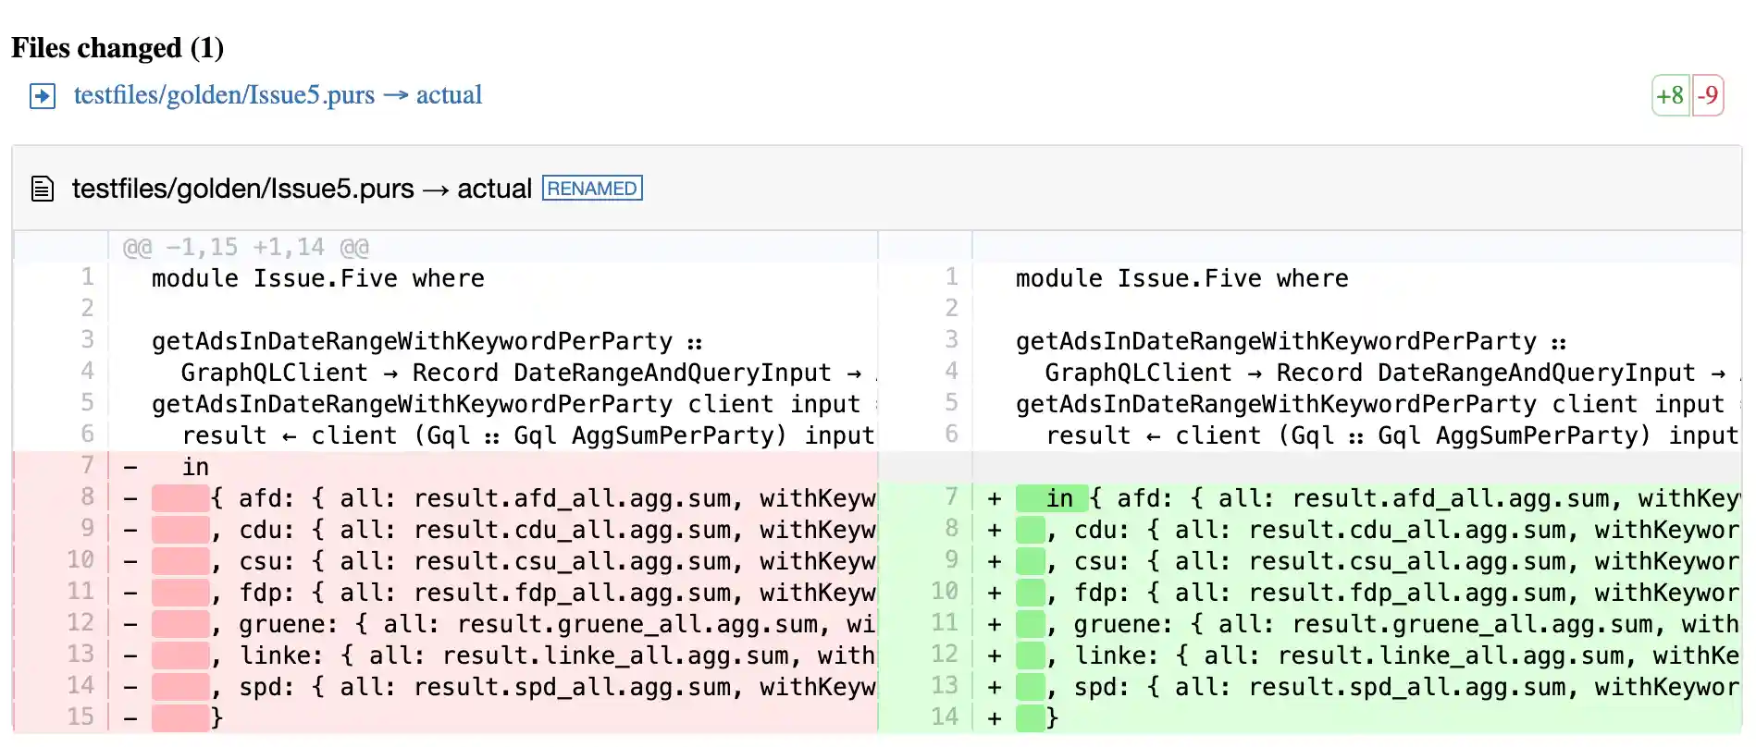Click the RENAMED badge in the file header
1756x747 pixels.
592,189
